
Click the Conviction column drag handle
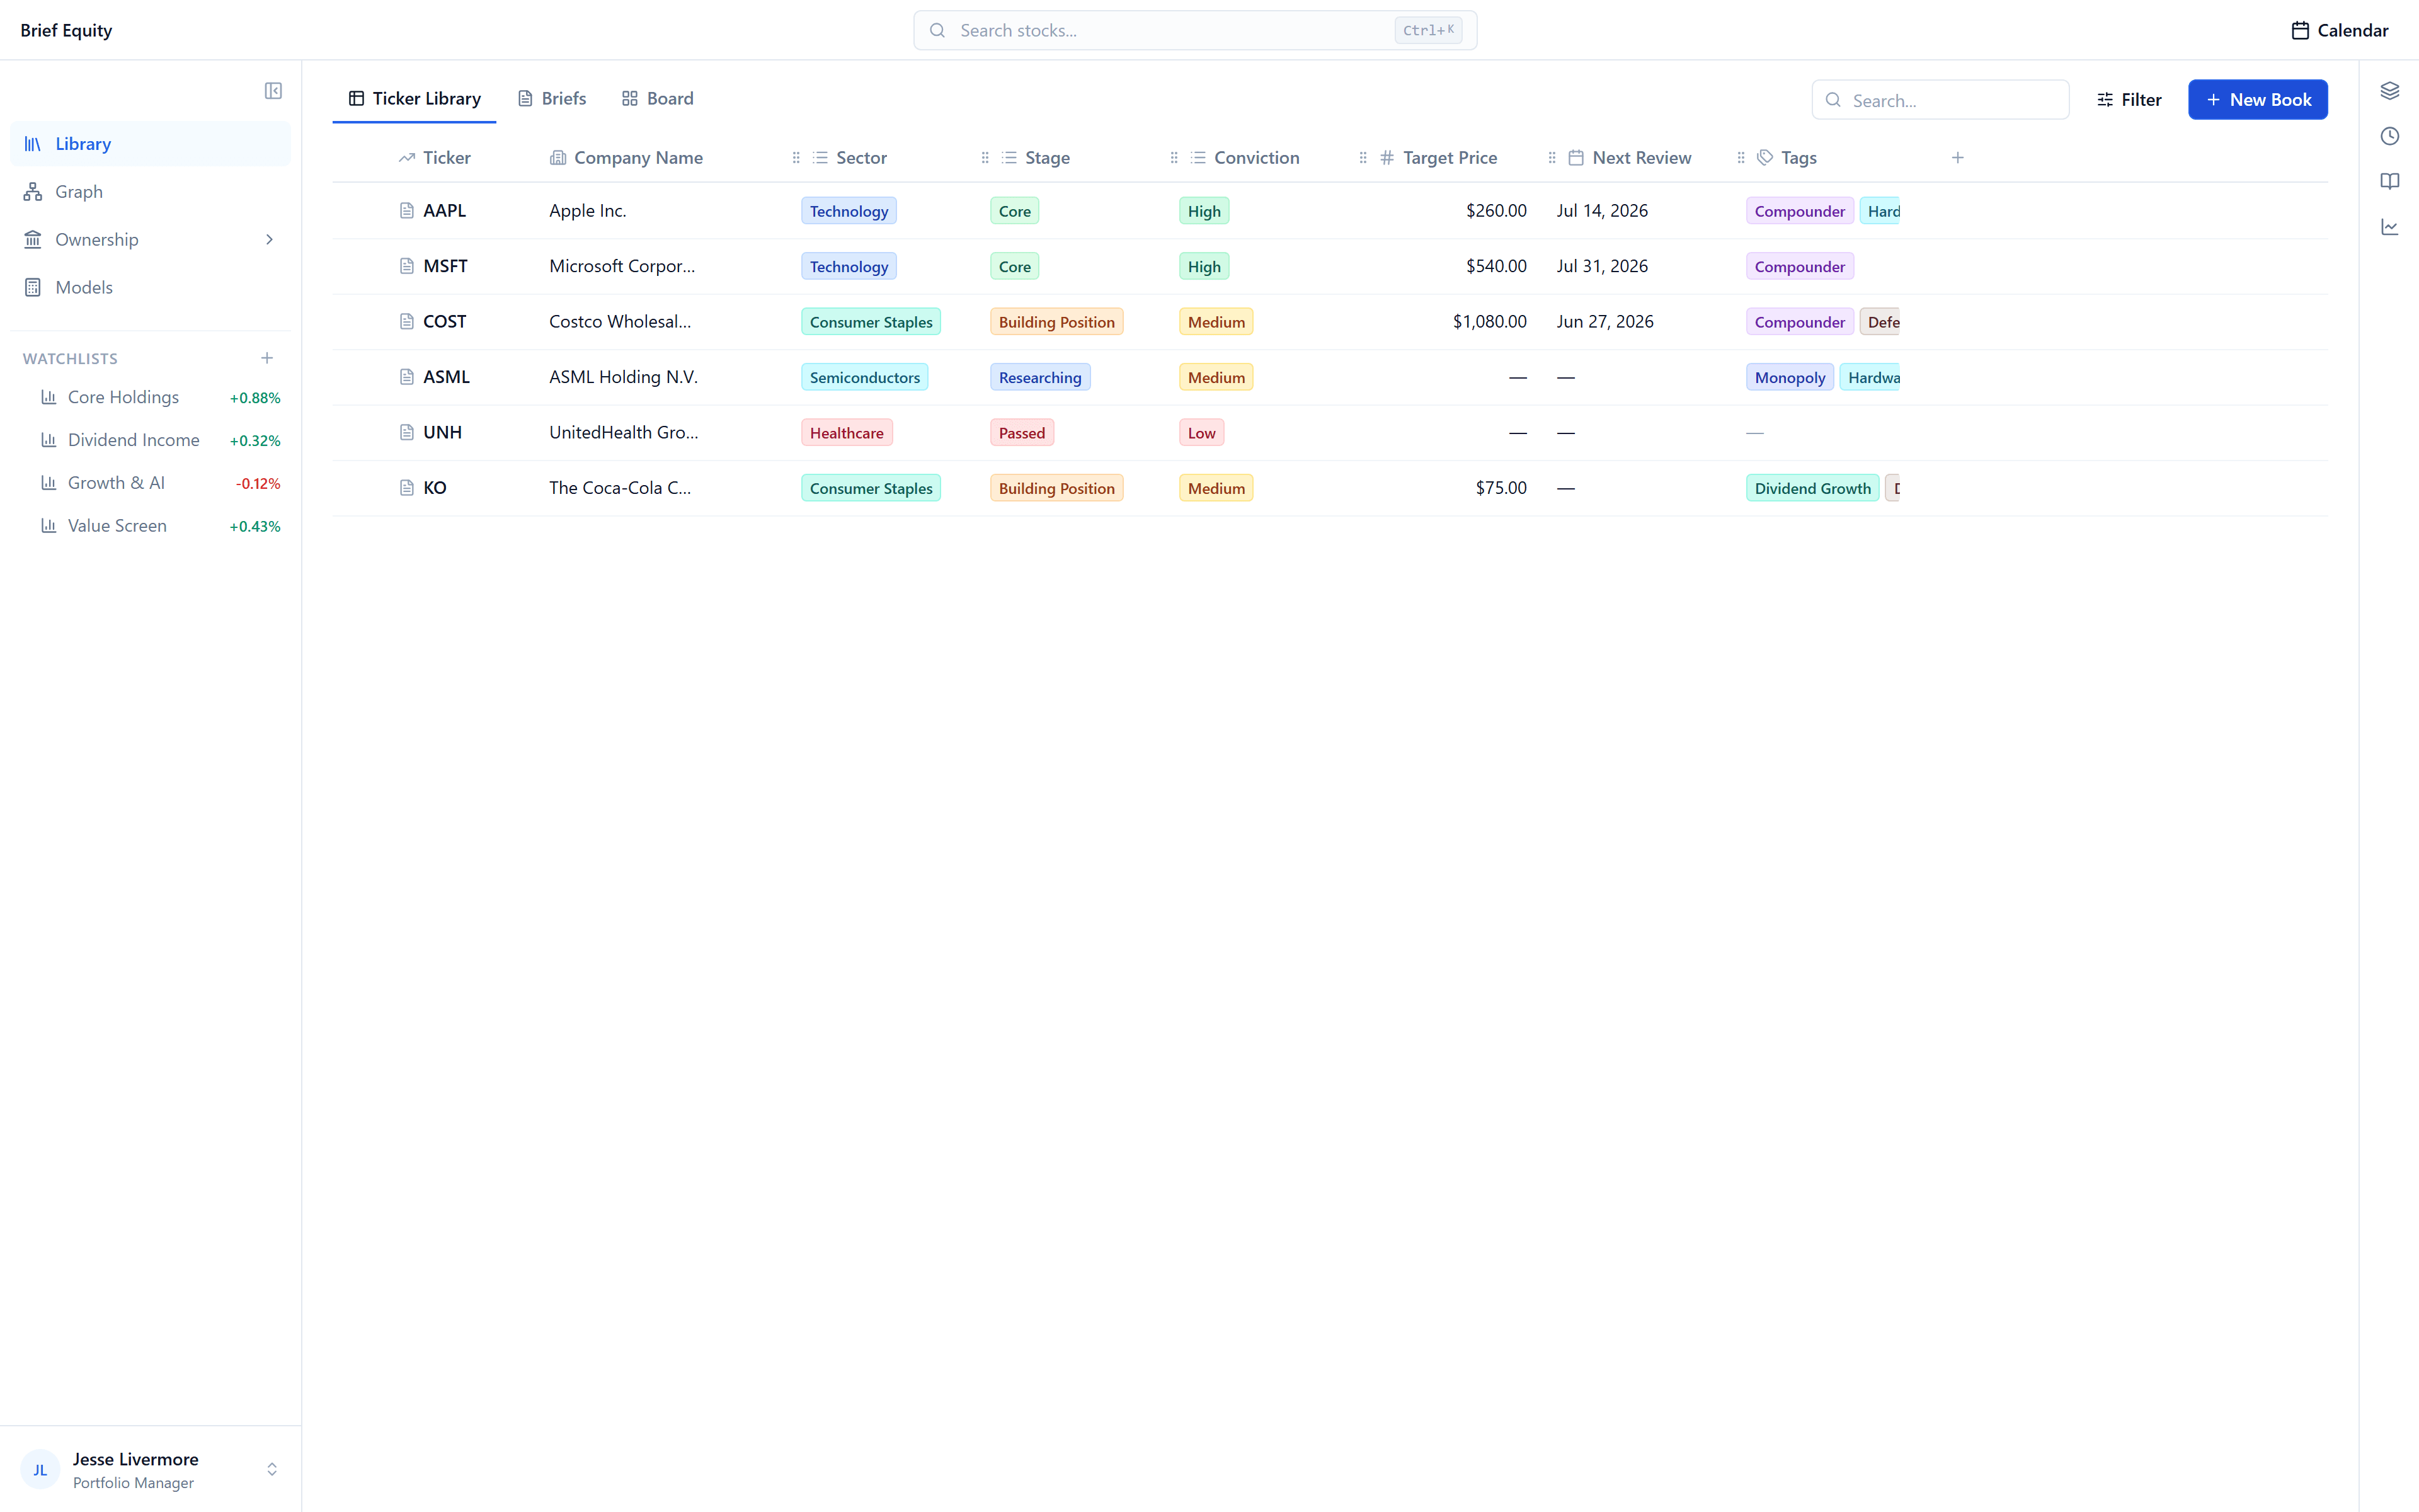click(x=1174, y=158)
